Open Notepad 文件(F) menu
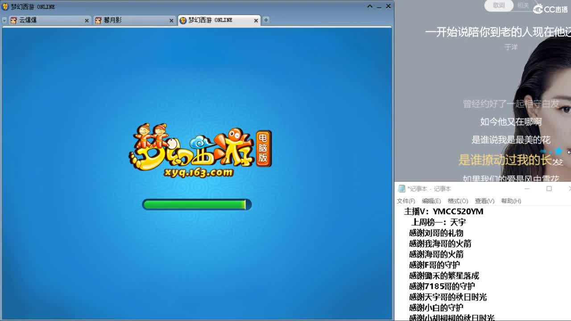This screenshot has width=571, height=321. (406, 201)
